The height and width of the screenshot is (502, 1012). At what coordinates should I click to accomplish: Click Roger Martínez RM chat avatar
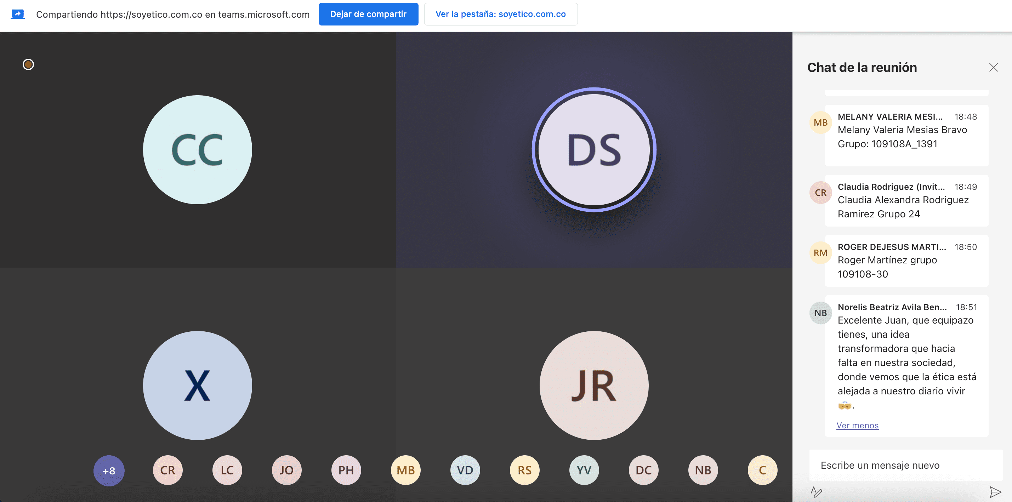click(820, 253)
